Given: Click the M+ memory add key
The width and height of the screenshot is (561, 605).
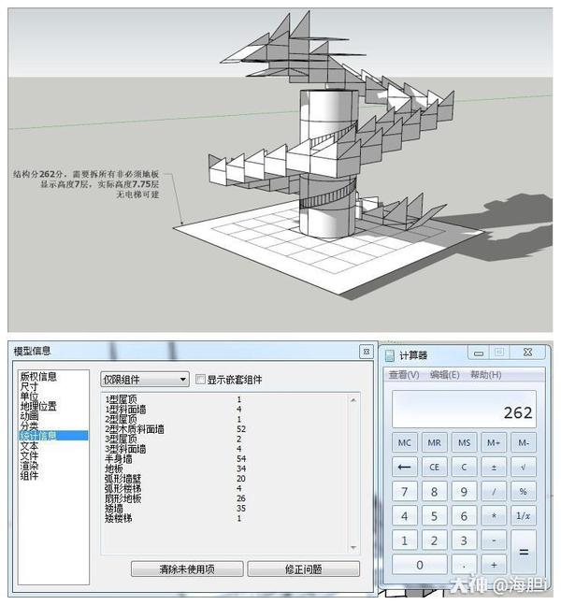Looking at the screenshot, I should tap(494, 442).
